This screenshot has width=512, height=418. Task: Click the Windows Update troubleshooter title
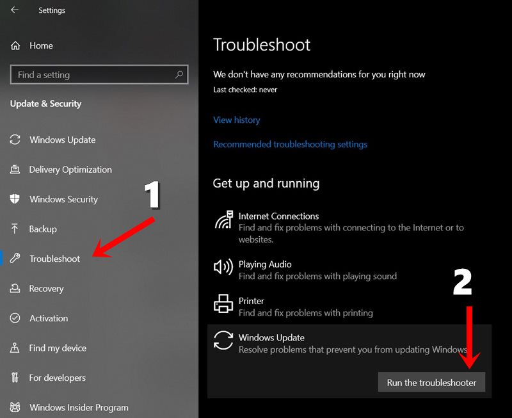click(271, 338)
